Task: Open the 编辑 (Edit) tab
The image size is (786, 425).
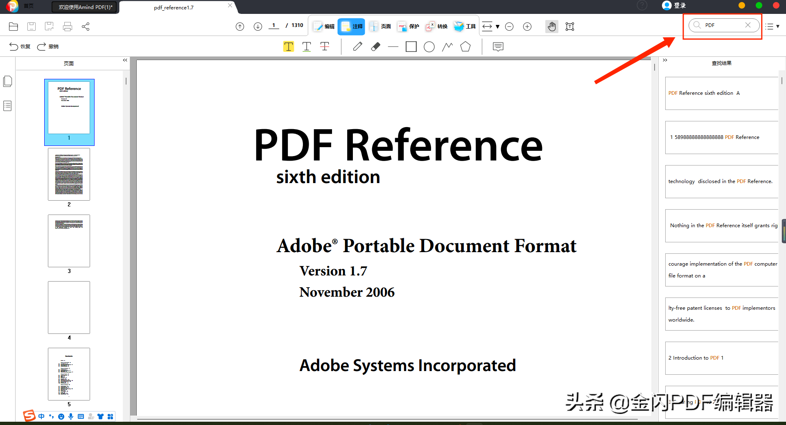Action: 324,27
